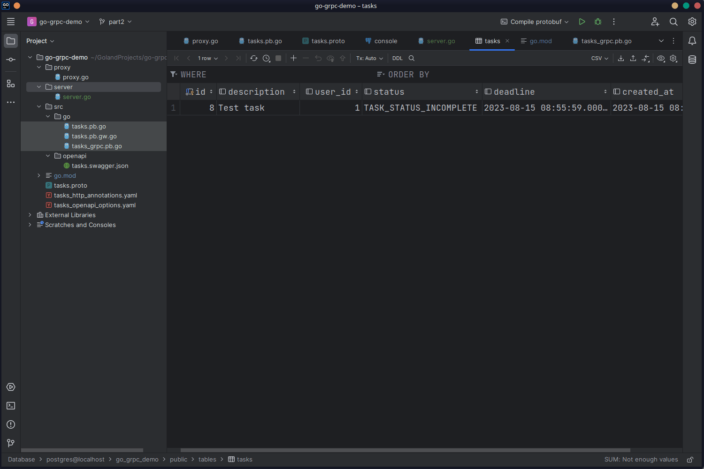Viewport: 704px width, 469px height.
Task: Open the Tx: Auto transaction mode dropdown
Action: 369,58
